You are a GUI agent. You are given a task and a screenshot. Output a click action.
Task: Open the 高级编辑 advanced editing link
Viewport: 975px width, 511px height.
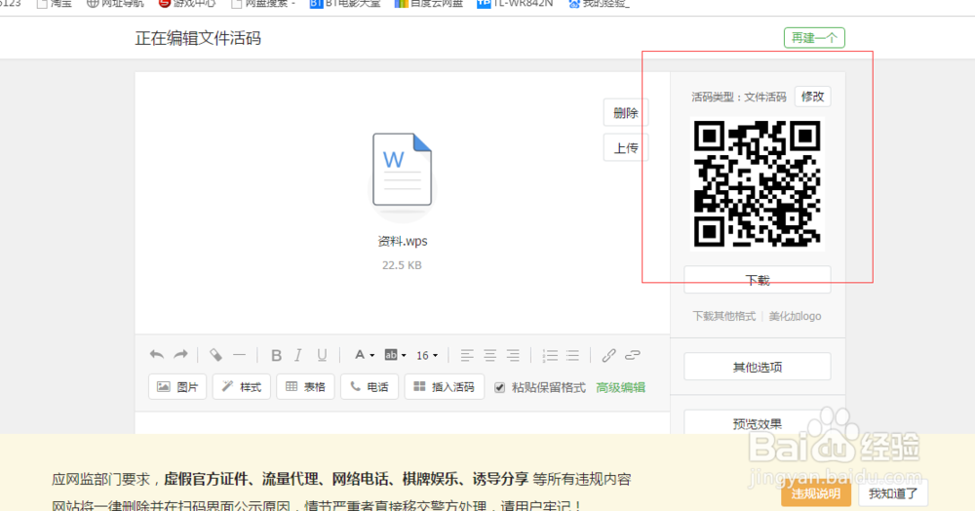pos(620,387)
